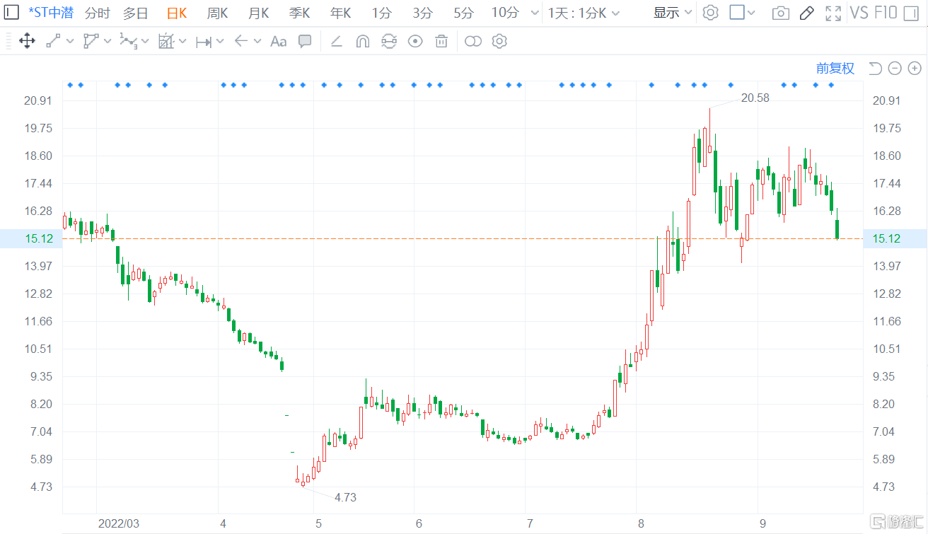Image resolution: width=928 pixels, height=534 pixels.
Task: Select the Aa text annotation tool
Action: click(x=278, y=42)
